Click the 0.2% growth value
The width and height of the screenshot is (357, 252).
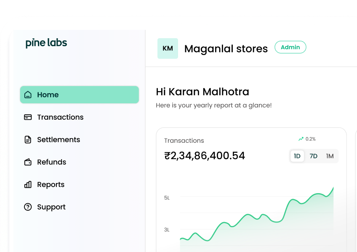pos(311,139)
